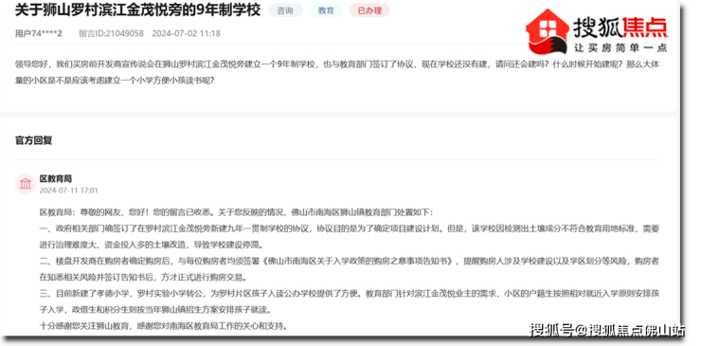Click reply paragraph three mentioning 孝德小学
The width and height of the screenshot is (701, 346).
(350, 301)
